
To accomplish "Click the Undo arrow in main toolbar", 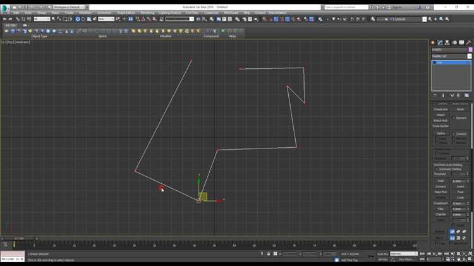I will 4,19.
